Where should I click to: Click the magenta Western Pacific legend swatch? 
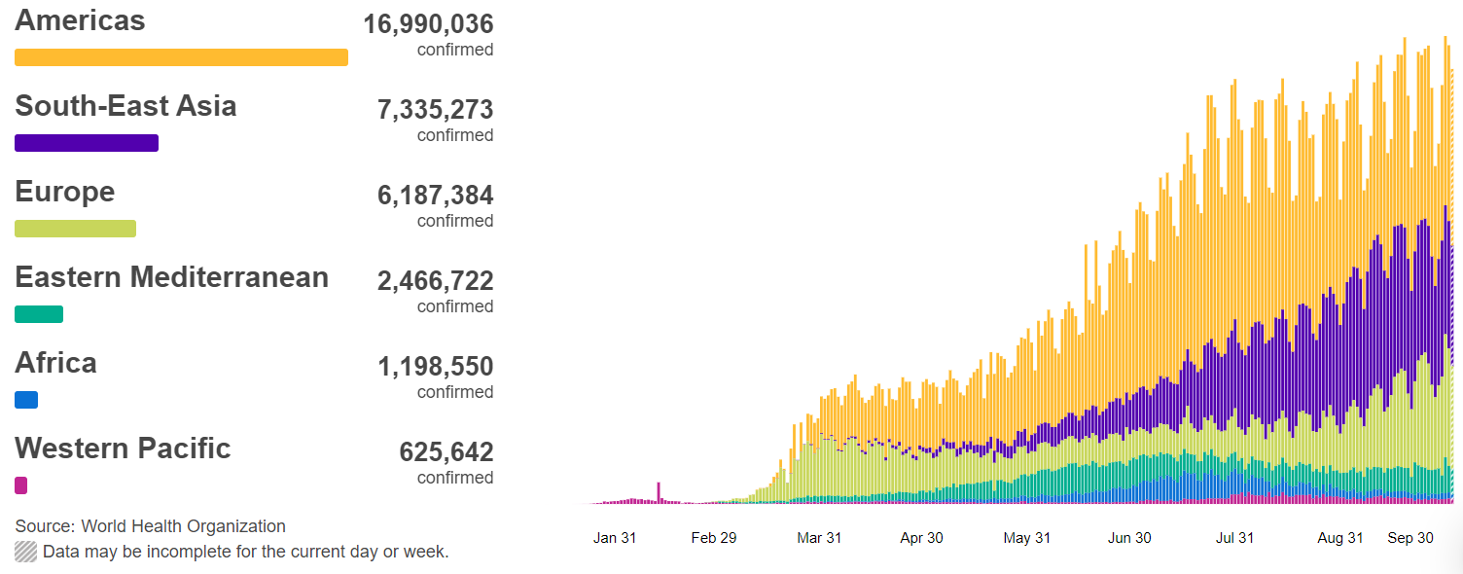coord(21,485)
